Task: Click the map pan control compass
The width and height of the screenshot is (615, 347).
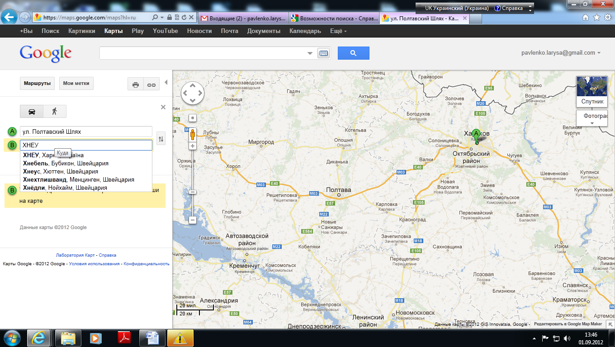Action: pyautogui.click(x=192, y=93)
